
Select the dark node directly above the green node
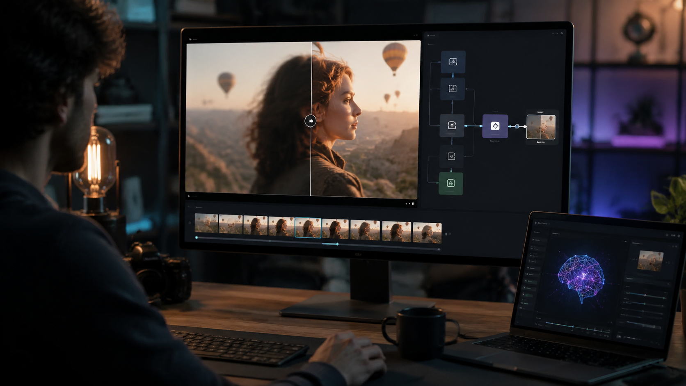pos(451,156)
